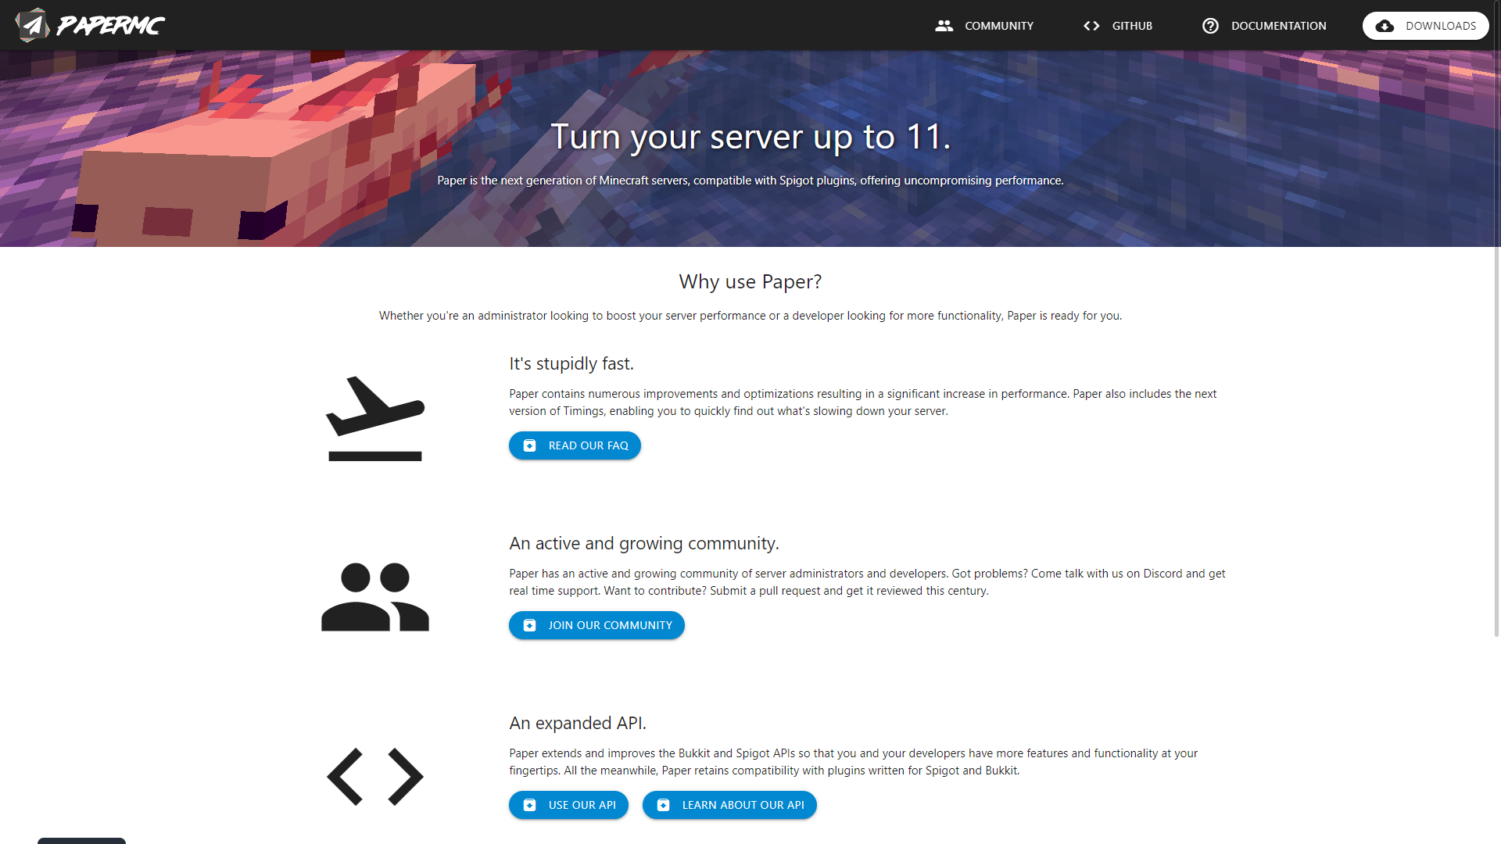Click the Community people icon in navbar

pos(944,26)
